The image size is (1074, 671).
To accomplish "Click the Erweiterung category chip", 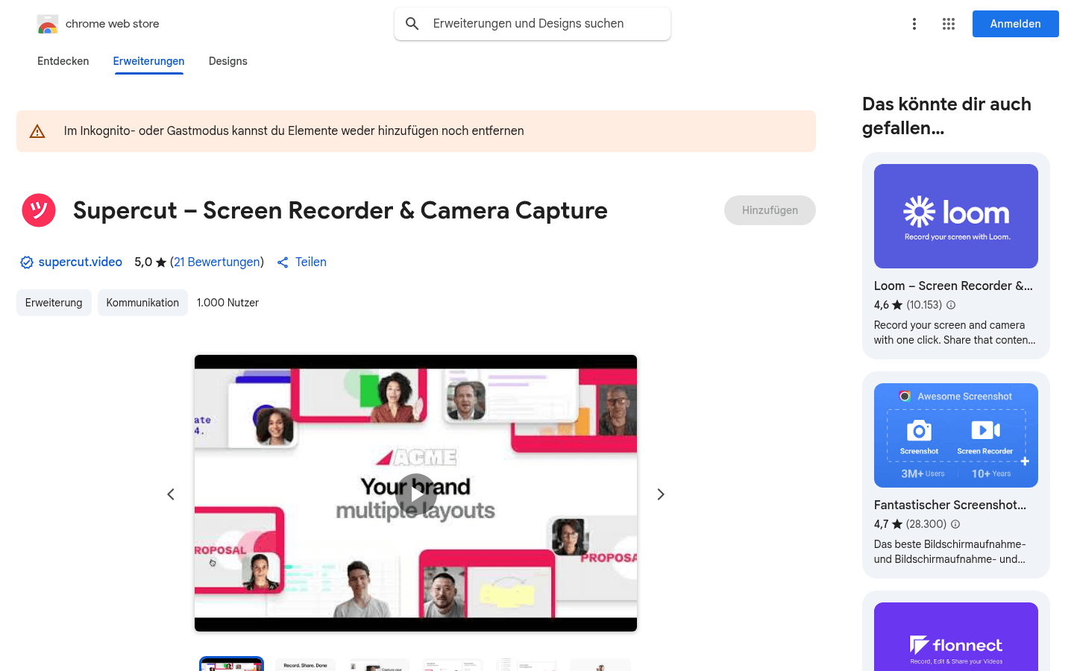I will pyautogui.click(x=54, y=303).
